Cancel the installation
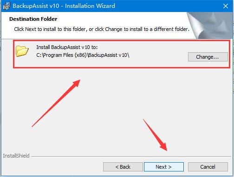Screen dimensions: 234x177 [208, 167]
